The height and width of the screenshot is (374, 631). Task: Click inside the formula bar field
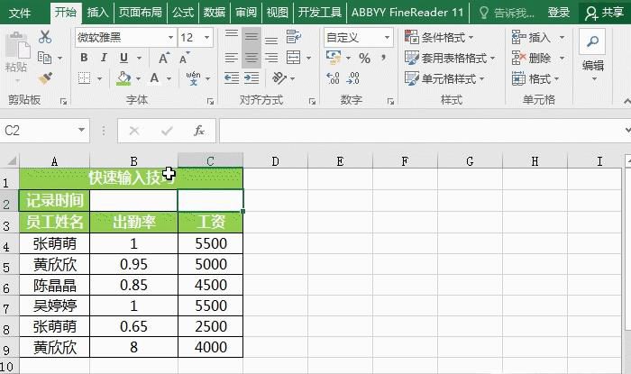(421, 131)
